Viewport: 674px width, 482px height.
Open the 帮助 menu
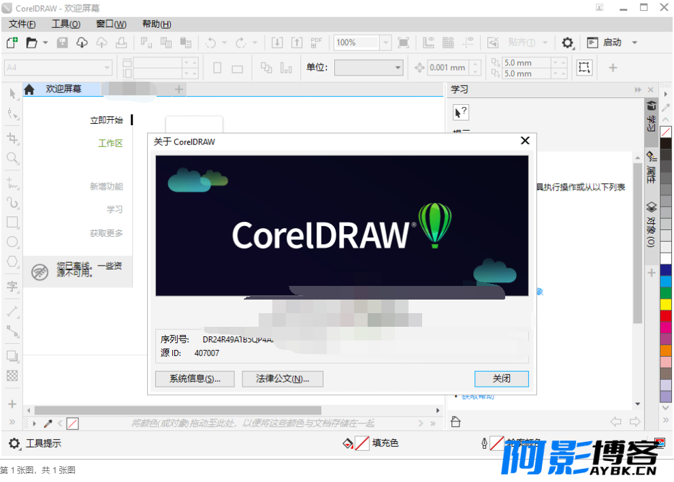tap(157, 24)
